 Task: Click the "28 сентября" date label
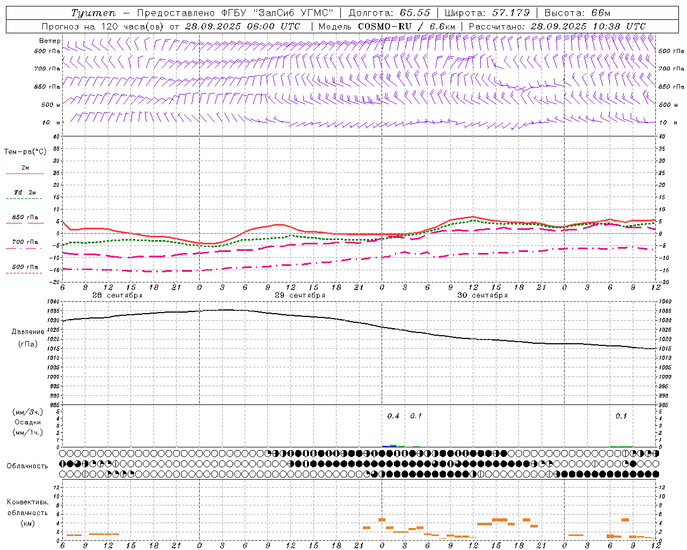coord(117,295)
